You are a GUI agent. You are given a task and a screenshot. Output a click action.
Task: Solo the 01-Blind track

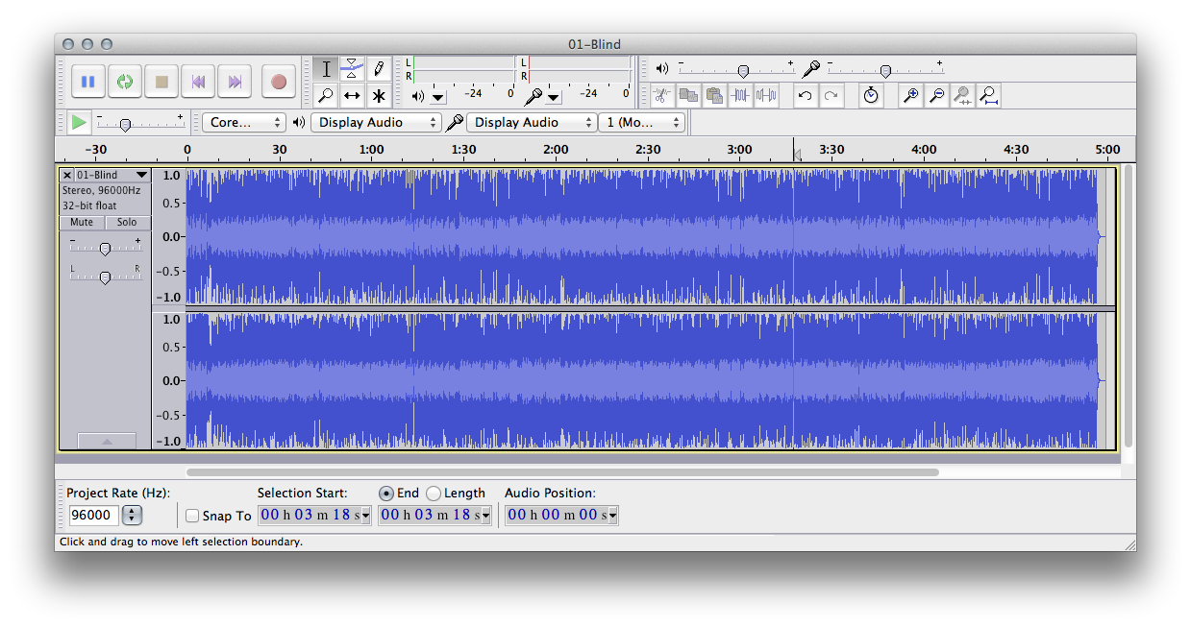[127, 223]
